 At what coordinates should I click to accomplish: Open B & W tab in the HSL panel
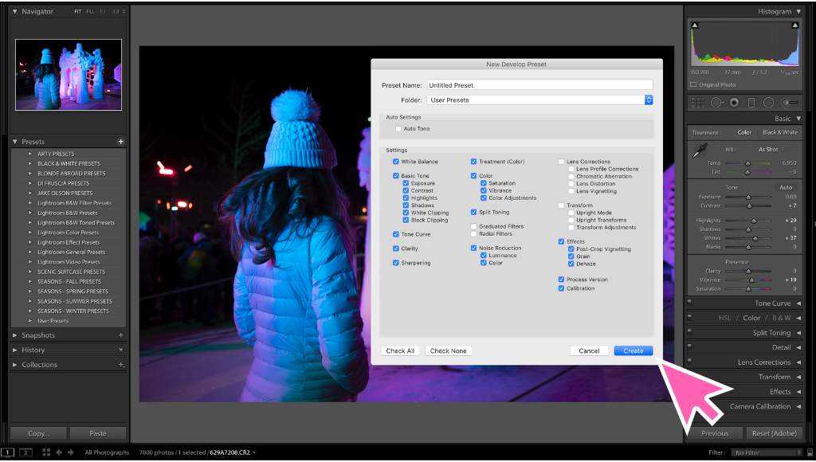(781, 318)
